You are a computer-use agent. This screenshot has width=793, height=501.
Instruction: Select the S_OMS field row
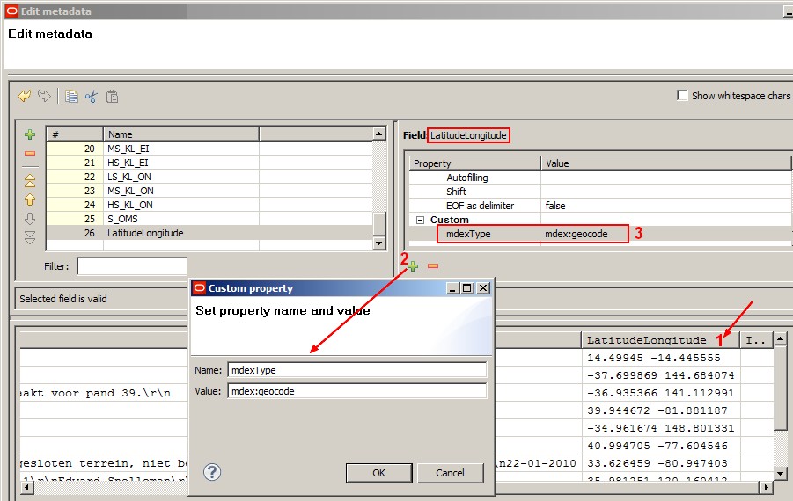(123, 219)
